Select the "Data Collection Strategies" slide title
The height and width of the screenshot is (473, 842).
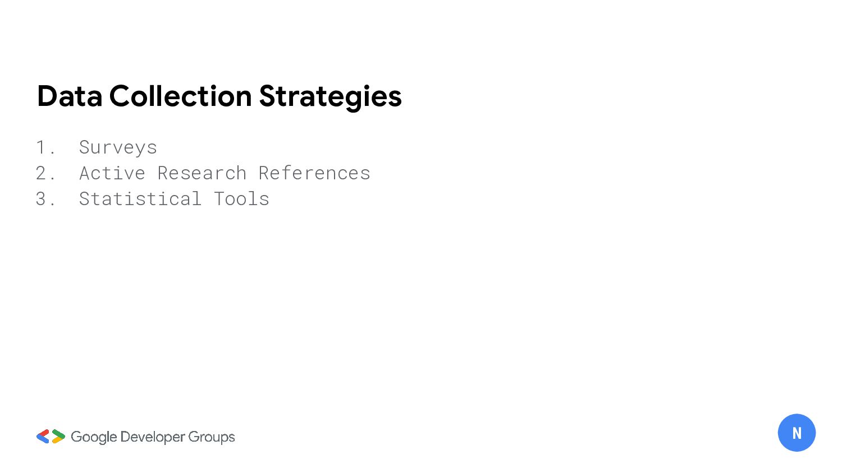point(219,96)
